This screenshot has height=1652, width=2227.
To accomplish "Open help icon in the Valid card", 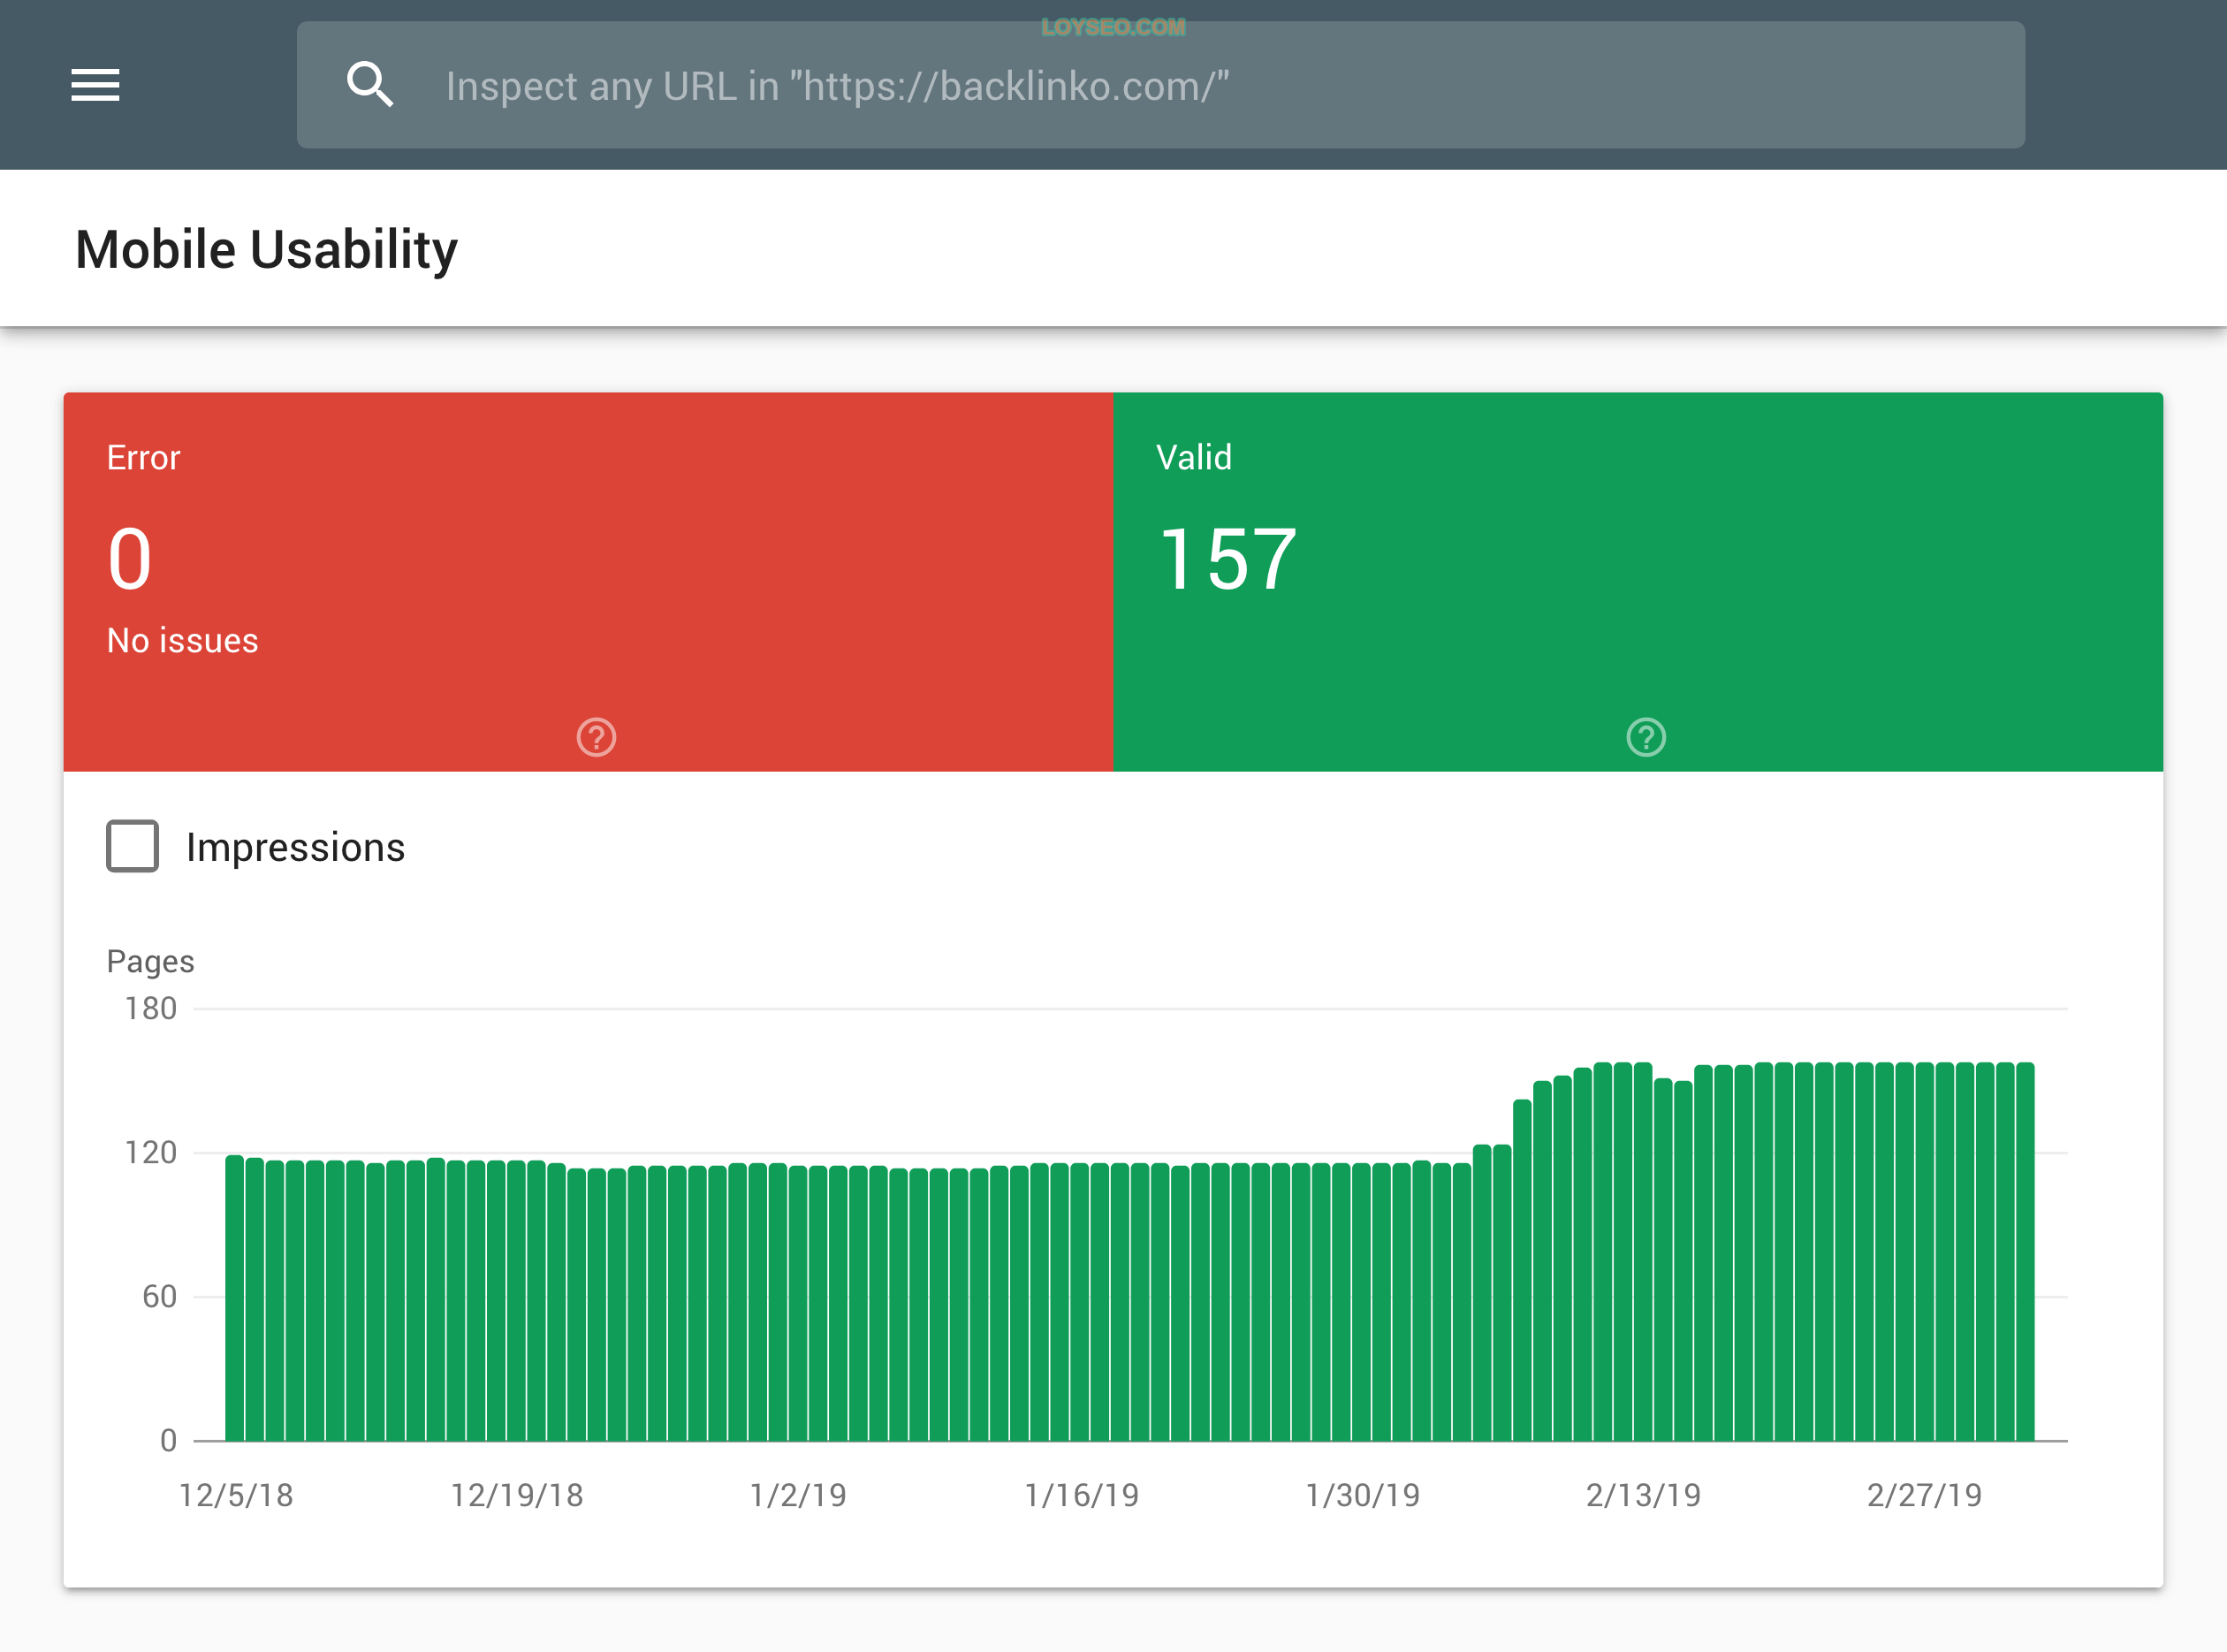I will pyautogui.click(x=1646, y=738).
